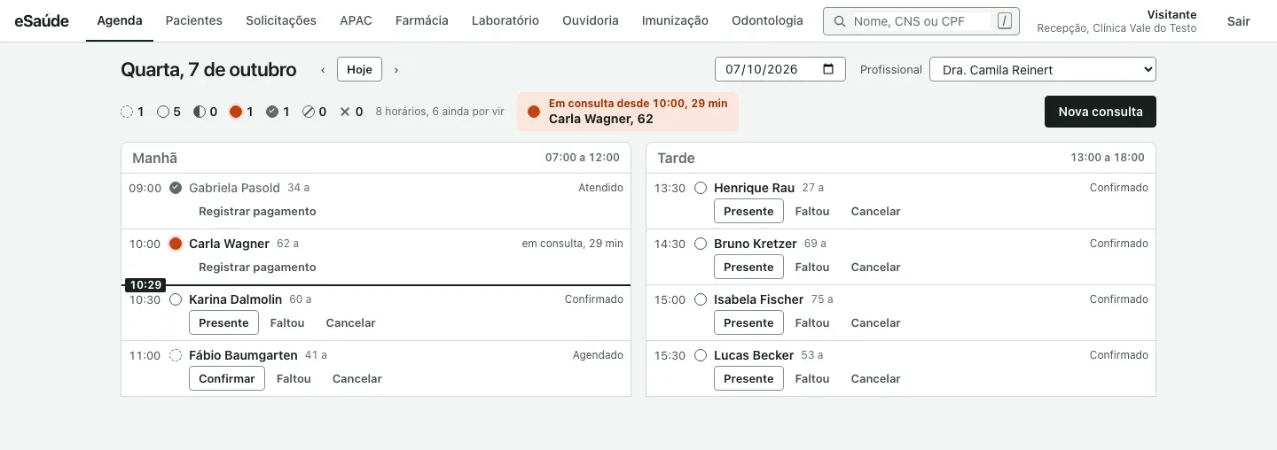Viewport: 1277px width, 450px height.
Task: Register payment for Carla Wagner
Action: pyautogui.click(x=257, y=268)
